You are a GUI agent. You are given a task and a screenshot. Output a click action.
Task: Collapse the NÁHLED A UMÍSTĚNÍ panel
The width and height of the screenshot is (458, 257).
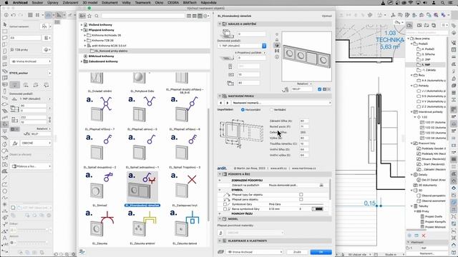click(x=220, y=24)
